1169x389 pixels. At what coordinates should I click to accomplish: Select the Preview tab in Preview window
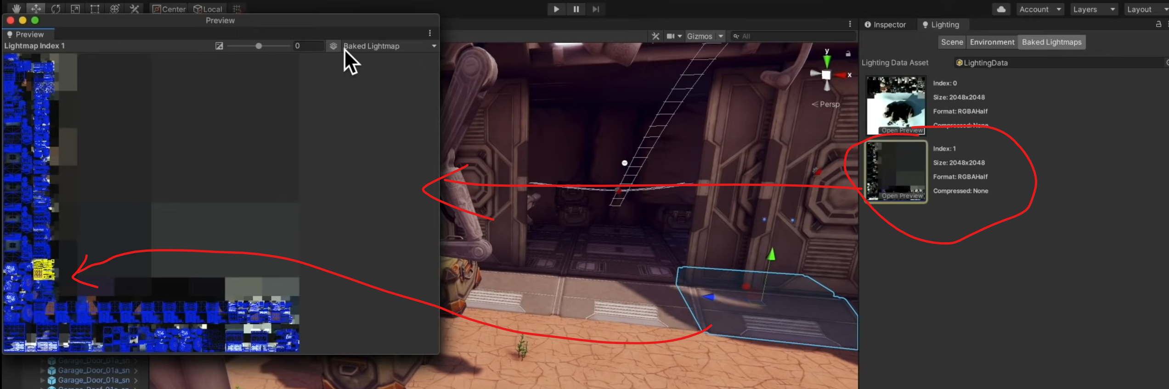click(x=28, y=34)
